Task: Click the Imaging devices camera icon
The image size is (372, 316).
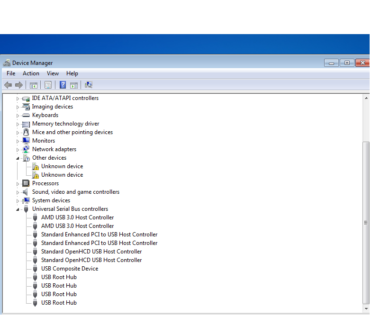Action: [x=26, y=107]
